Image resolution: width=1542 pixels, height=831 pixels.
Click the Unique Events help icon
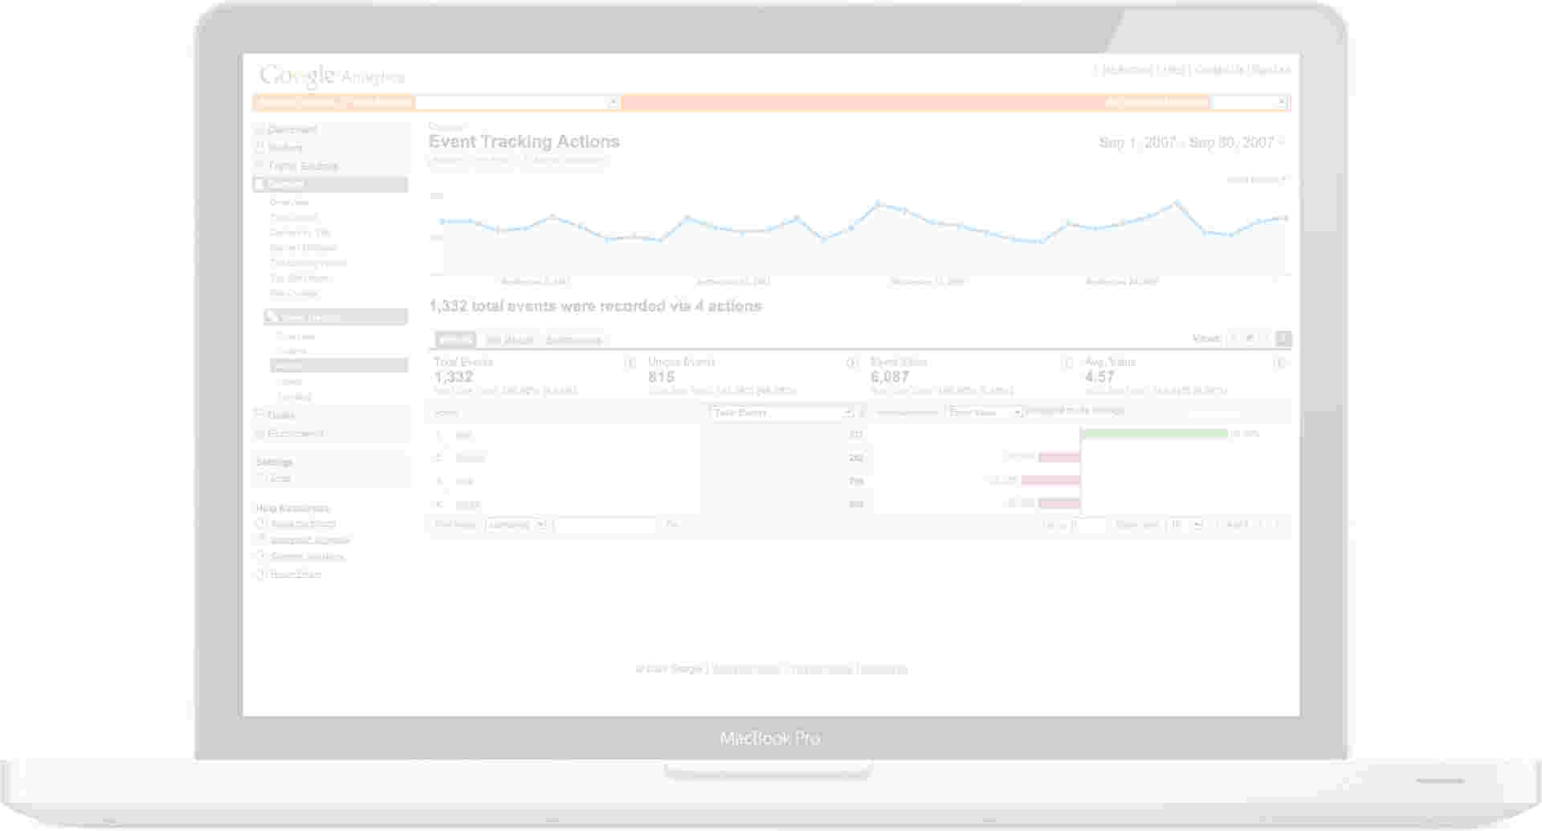coord(851,363)
